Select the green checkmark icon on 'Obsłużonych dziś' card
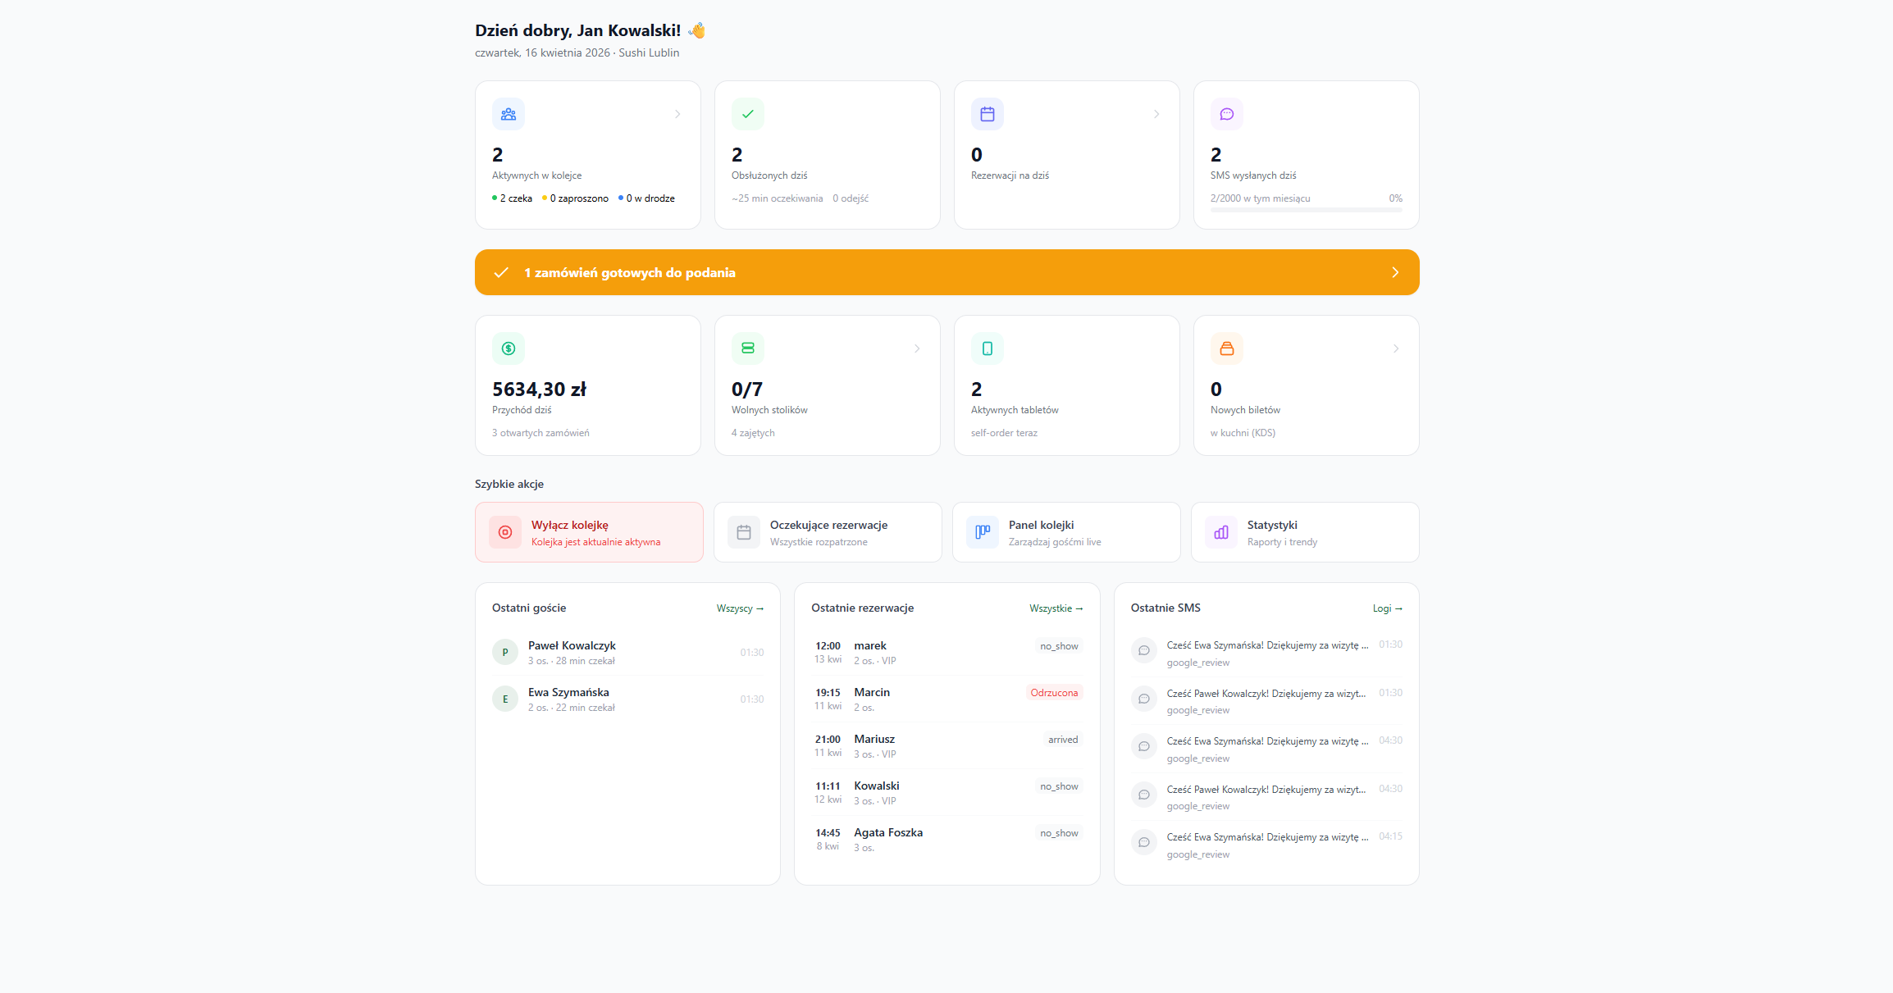This screenshot has width=1893, height=993. (747, 114)
